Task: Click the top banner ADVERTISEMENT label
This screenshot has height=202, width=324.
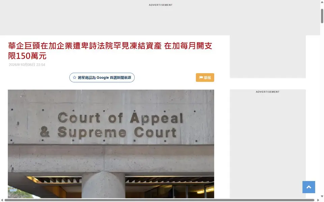Action: click(x=161, y=5)
